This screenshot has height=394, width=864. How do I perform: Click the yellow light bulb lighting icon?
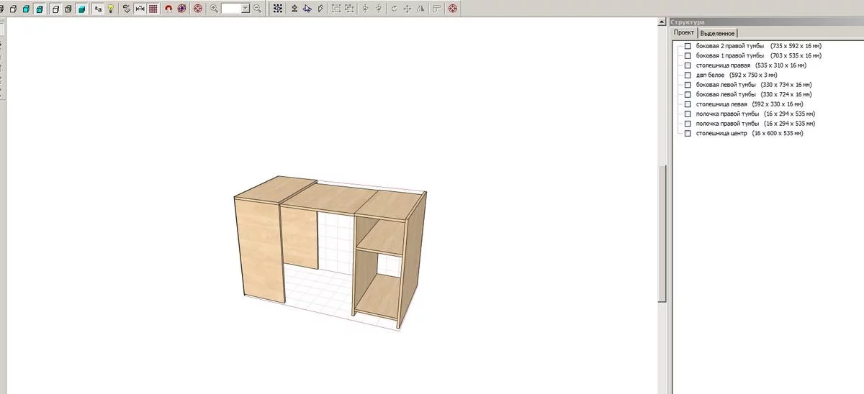pyautogui.click(x=111, y=9)
